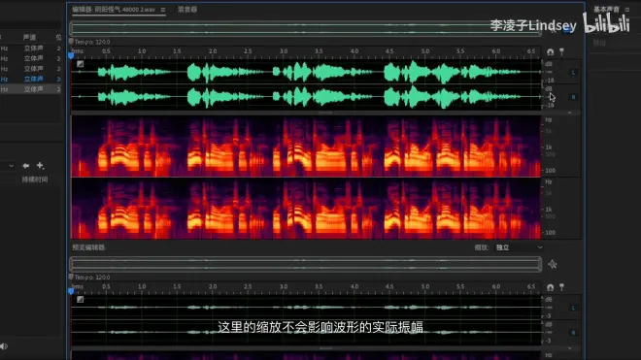641x360 pixels.
Task: Open the 基本声音 panel menu
Action: pos(627,9)
